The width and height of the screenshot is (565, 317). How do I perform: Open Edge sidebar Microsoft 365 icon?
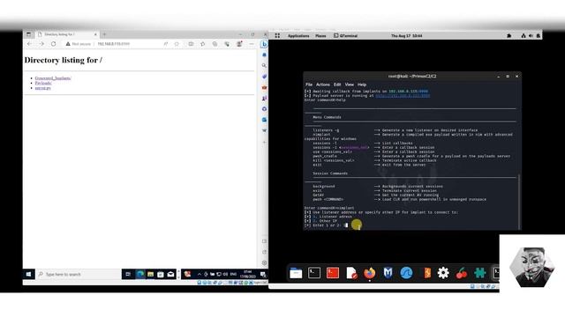(x=264, y=109)
